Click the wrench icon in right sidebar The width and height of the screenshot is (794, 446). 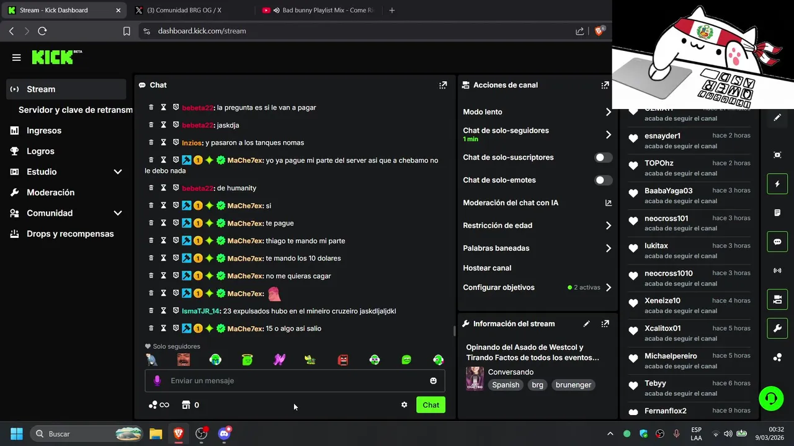coord(777,328)
